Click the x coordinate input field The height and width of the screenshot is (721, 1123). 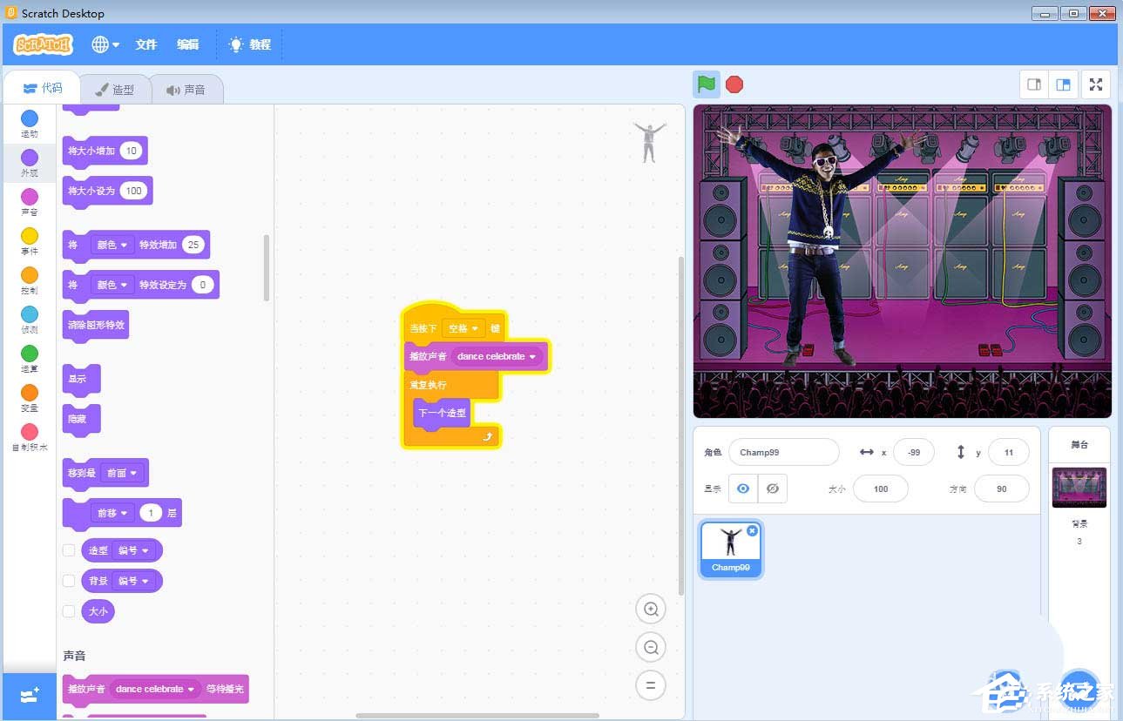click(x=913, y=452)
